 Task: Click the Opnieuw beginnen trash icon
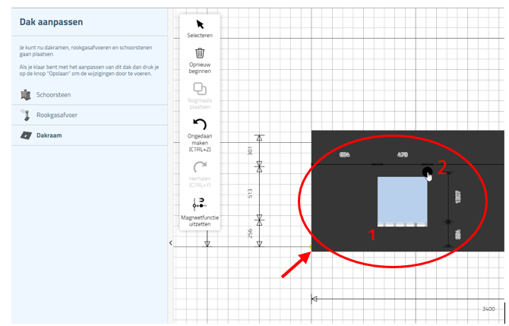pos(200,53)
